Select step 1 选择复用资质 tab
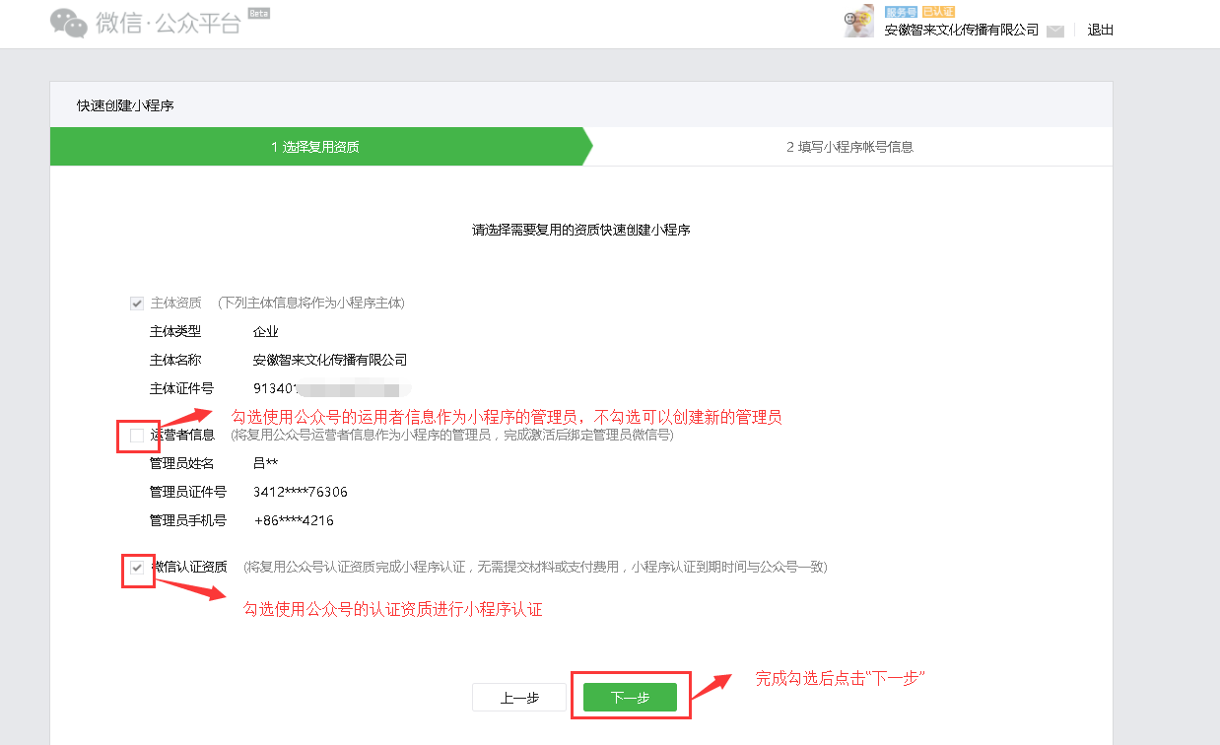 (x=315, y=147)
